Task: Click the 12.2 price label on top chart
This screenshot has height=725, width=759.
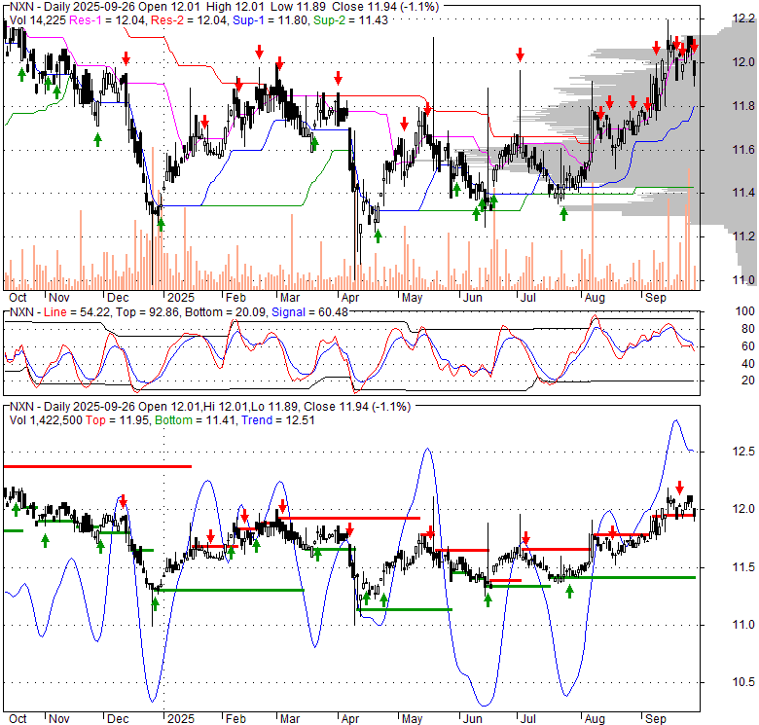Action: coord(743,18)
